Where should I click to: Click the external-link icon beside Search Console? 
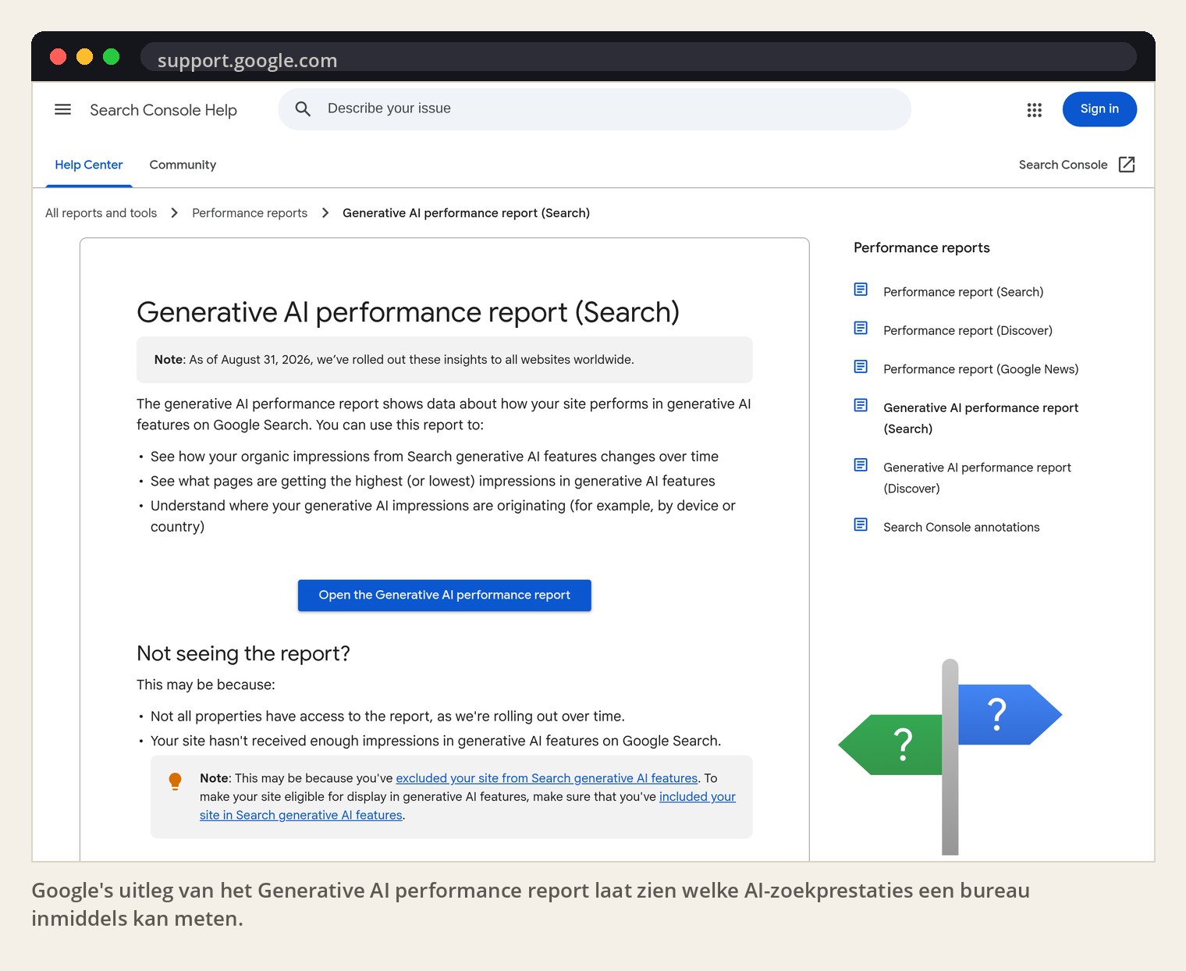1127,165
